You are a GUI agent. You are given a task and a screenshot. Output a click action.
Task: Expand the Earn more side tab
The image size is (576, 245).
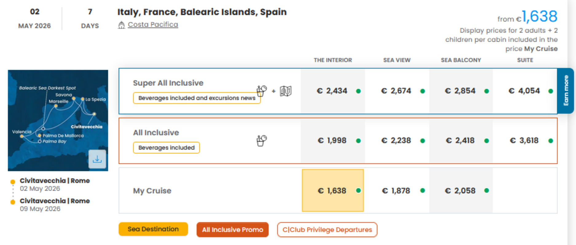566,91
